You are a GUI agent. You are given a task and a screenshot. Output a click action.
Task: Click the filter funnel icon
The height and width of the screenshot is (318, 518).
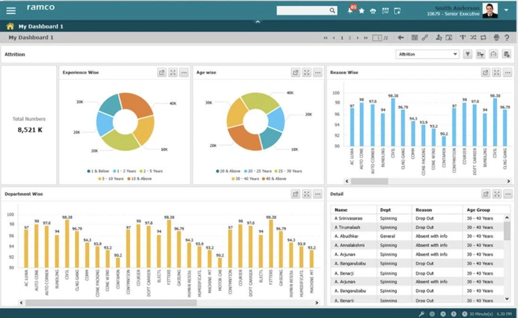[x=467, y=54]
